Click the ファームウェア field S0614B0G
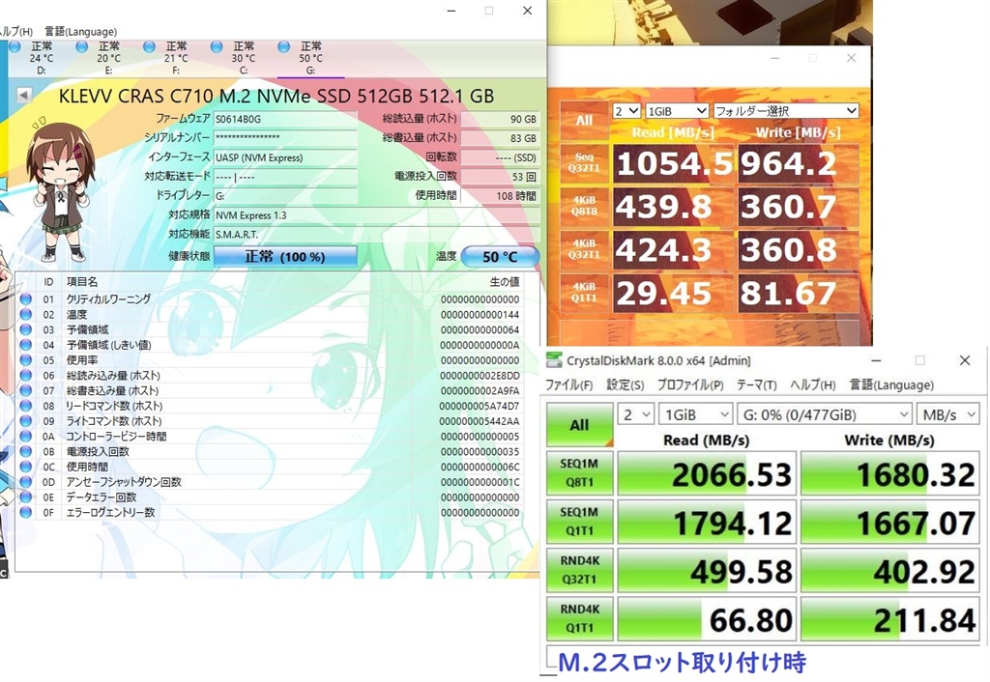Image resolution: width=990 pixels, height=682 pixels. point(285,119)
